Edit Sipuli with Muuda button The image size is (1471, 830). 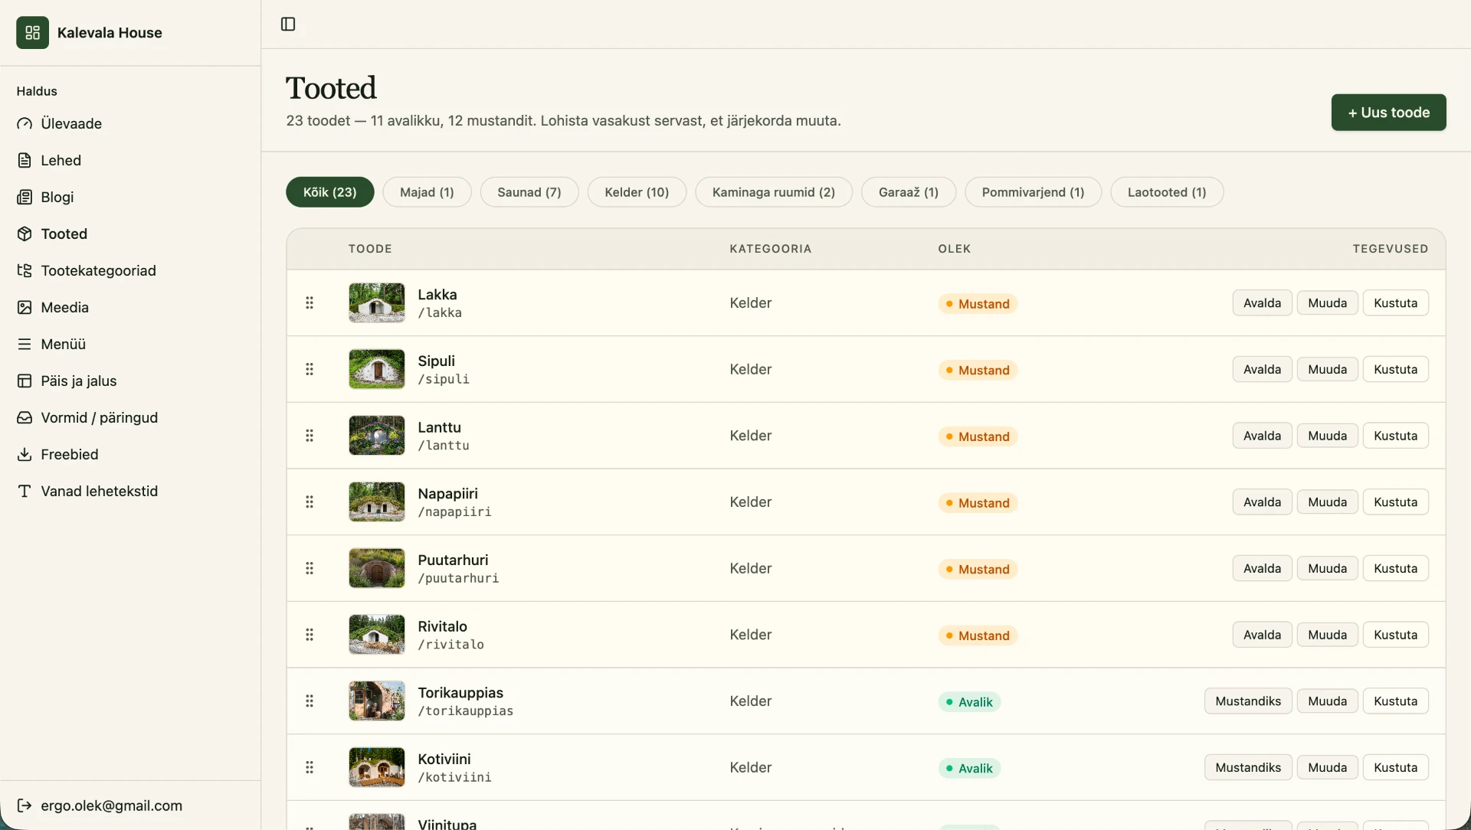click(1328, 370)
